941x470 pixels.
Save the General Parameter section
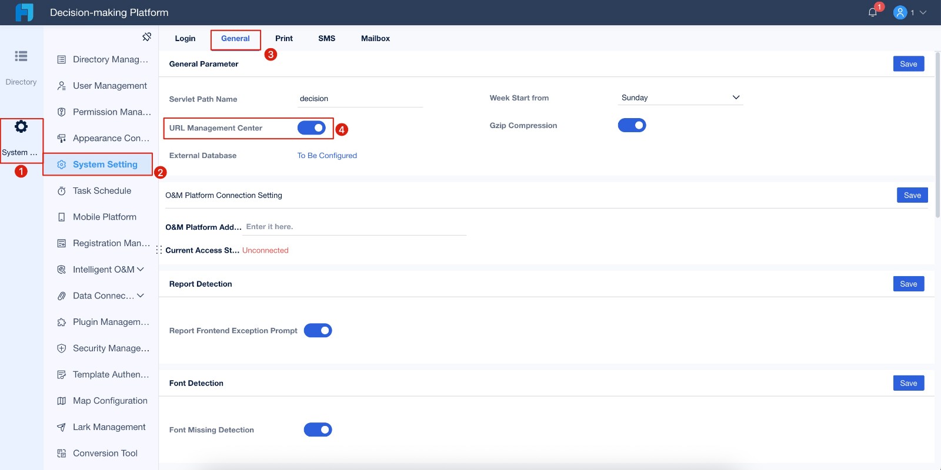coord(909,64)
